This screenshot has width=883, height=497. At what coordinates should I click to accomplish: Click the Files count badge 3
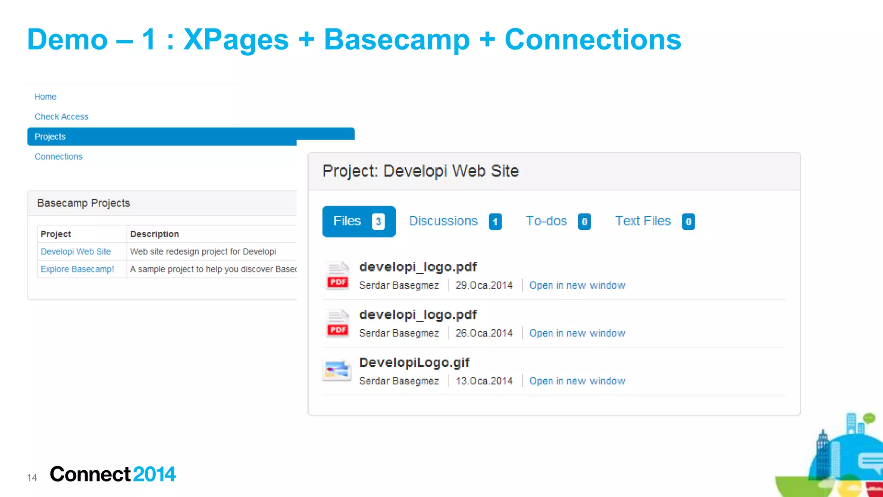(x=378, y=222)
